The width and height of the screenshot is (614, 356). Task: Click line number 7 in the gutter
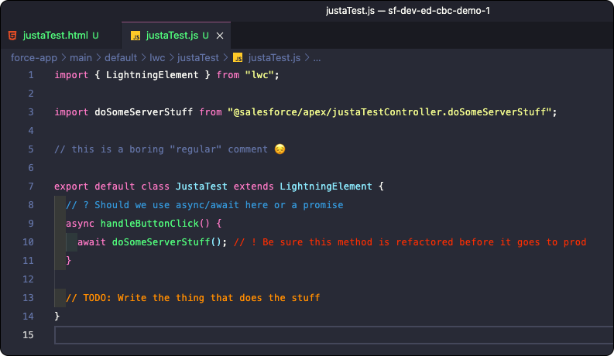pyautogui.click(x=31, y=187)
